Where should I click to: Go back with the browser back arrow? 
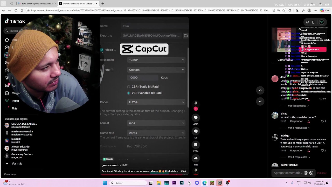3,10
